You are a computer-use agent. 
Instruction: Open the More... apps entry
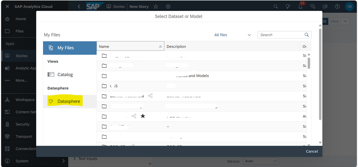pos(21,81)
